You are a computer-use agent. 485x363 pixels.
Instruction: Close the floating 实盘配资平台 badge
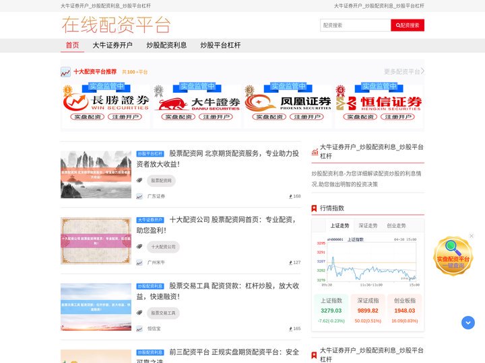(x=472, y=236)
